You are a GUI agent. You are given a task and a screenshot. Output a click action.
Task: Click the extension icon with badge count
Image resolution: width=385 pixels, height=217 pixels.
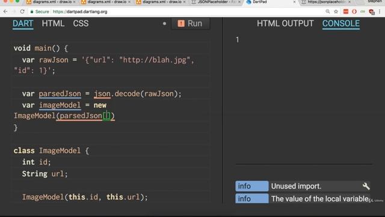point(372,12)
